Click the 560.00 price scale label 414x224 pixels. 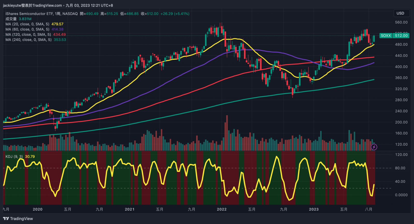tap(401, 23)
